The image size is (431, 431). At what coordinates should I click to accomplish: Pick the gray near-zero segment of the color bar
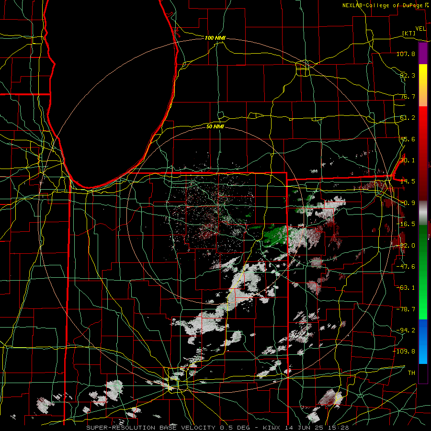pos(423,213)
